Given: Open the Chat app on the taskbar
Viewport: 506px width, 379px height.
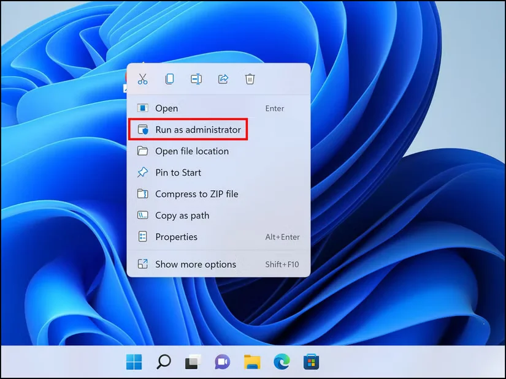Looking at the screenshot, I should point(221,362).
